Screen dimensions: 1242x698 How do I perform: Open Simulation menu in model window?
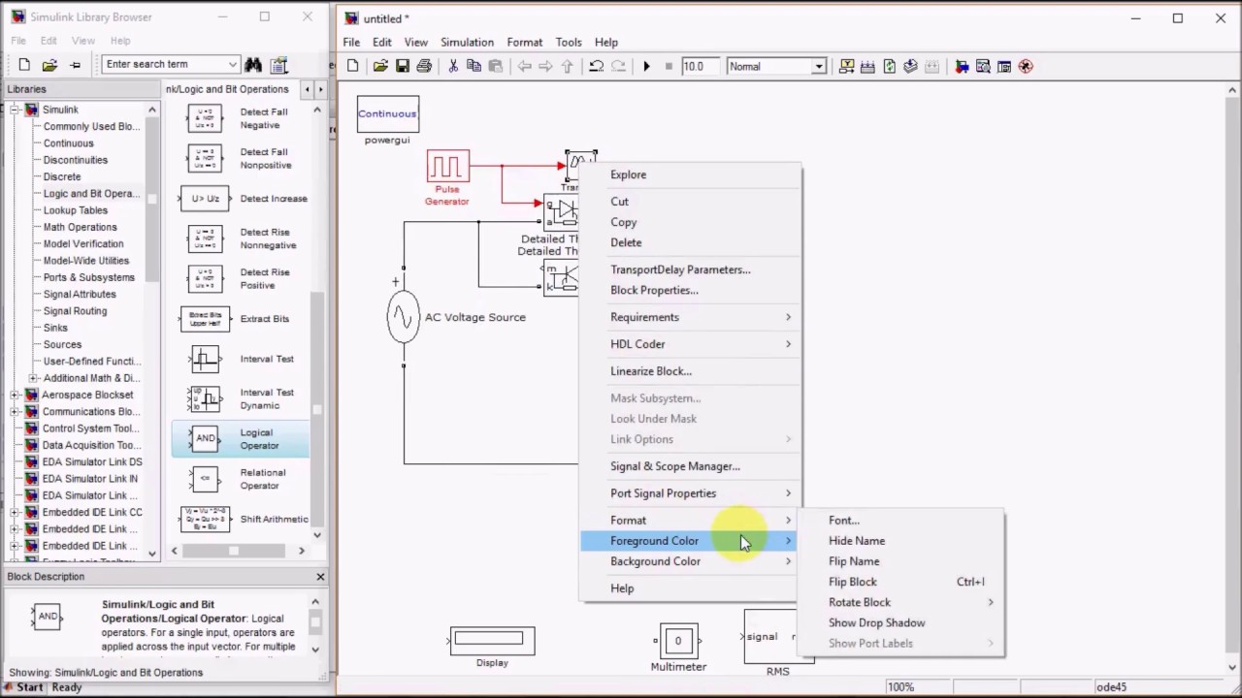click(x=467, y=42)
